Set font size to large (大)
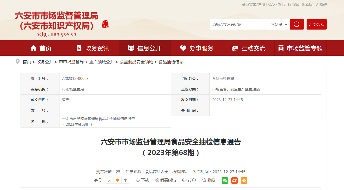 pyautogui.click(x=110, y=180)
